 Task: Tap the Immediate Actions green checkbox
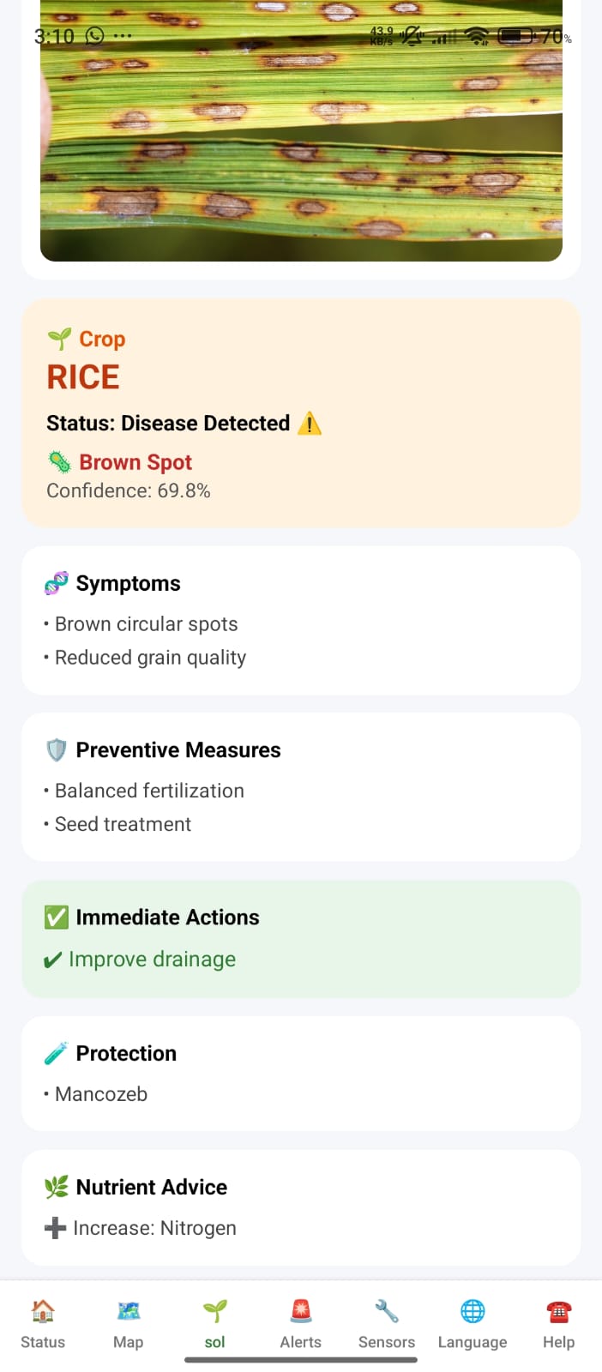pos(57,918)
